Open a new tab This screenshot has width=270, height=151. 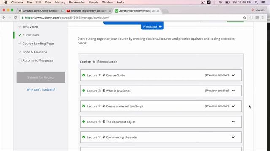[x=165, y=11]
